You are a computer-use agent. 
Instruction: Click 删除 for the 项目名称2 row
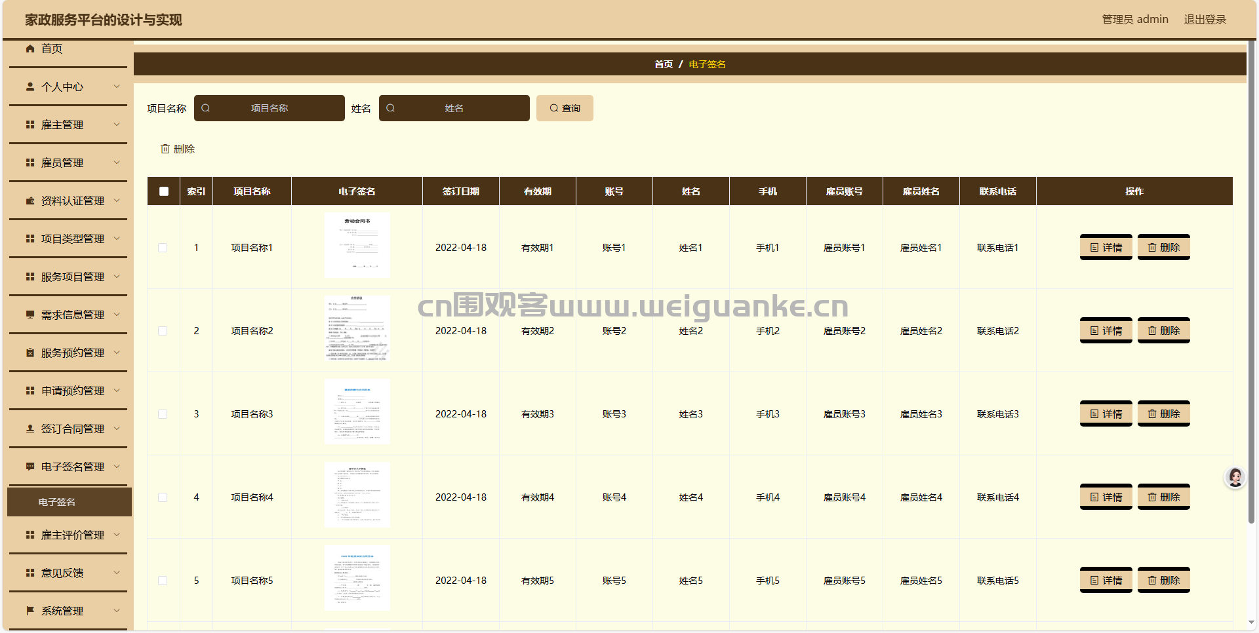1164,331
